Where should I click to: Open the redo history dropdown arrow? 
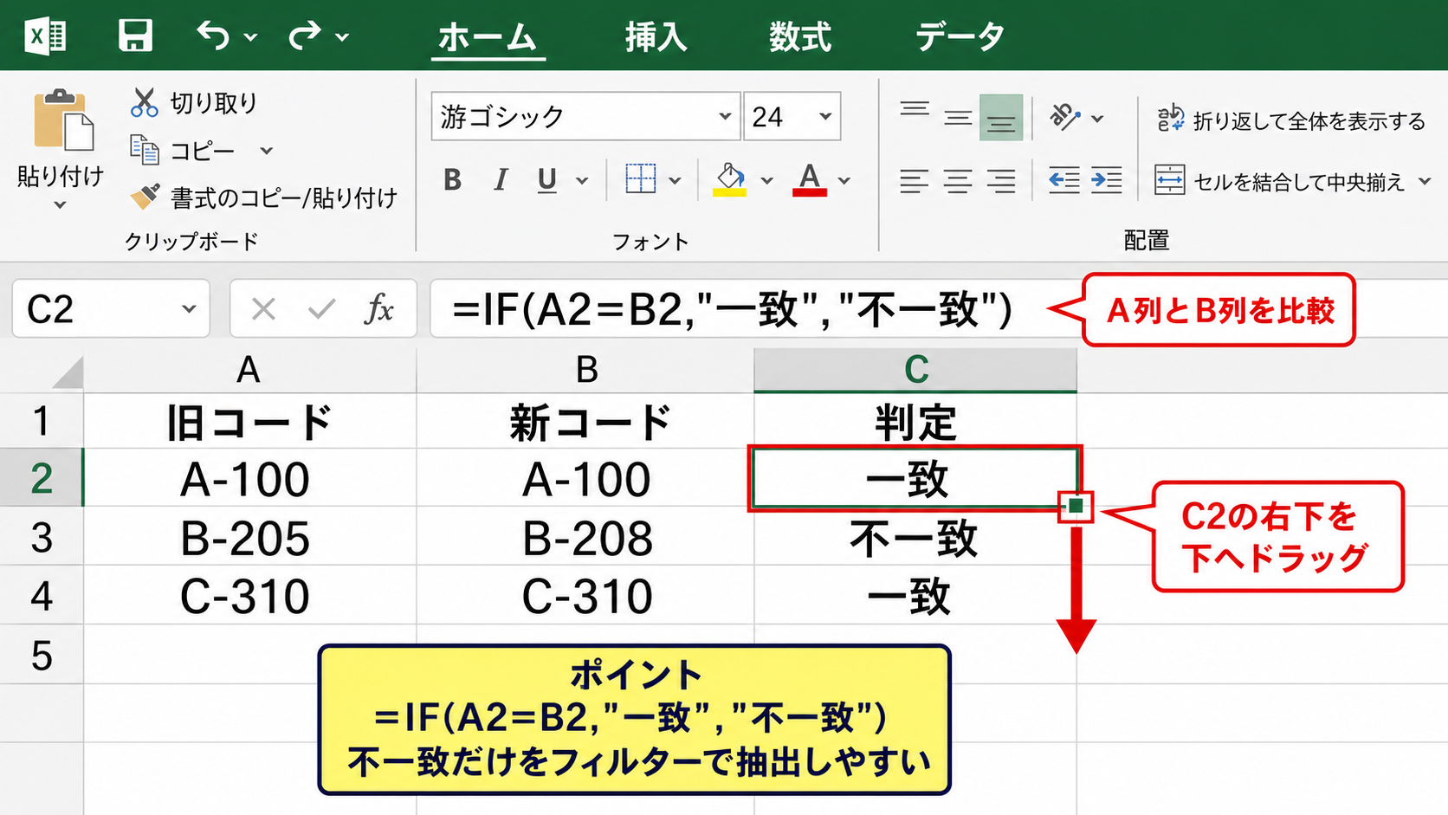[342, 37]
